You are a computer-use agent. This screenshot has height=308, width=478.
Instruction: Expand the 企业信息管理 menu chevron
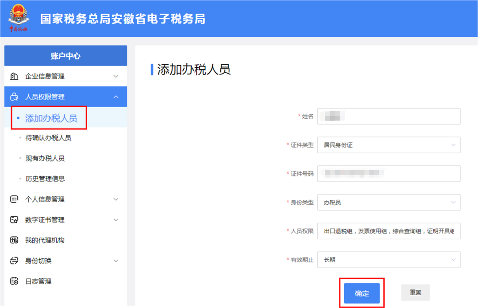(x=116, y=76)
